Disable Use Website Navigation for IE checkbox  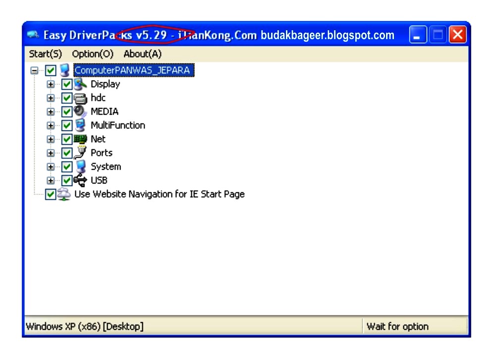[51, 194]
